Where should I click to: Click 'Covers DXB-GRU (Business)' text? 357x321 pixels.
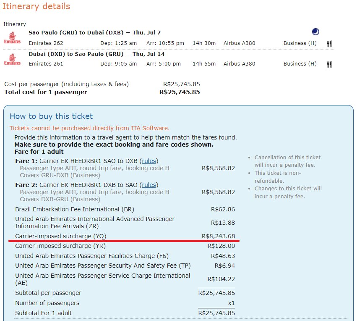click(60, 199)
